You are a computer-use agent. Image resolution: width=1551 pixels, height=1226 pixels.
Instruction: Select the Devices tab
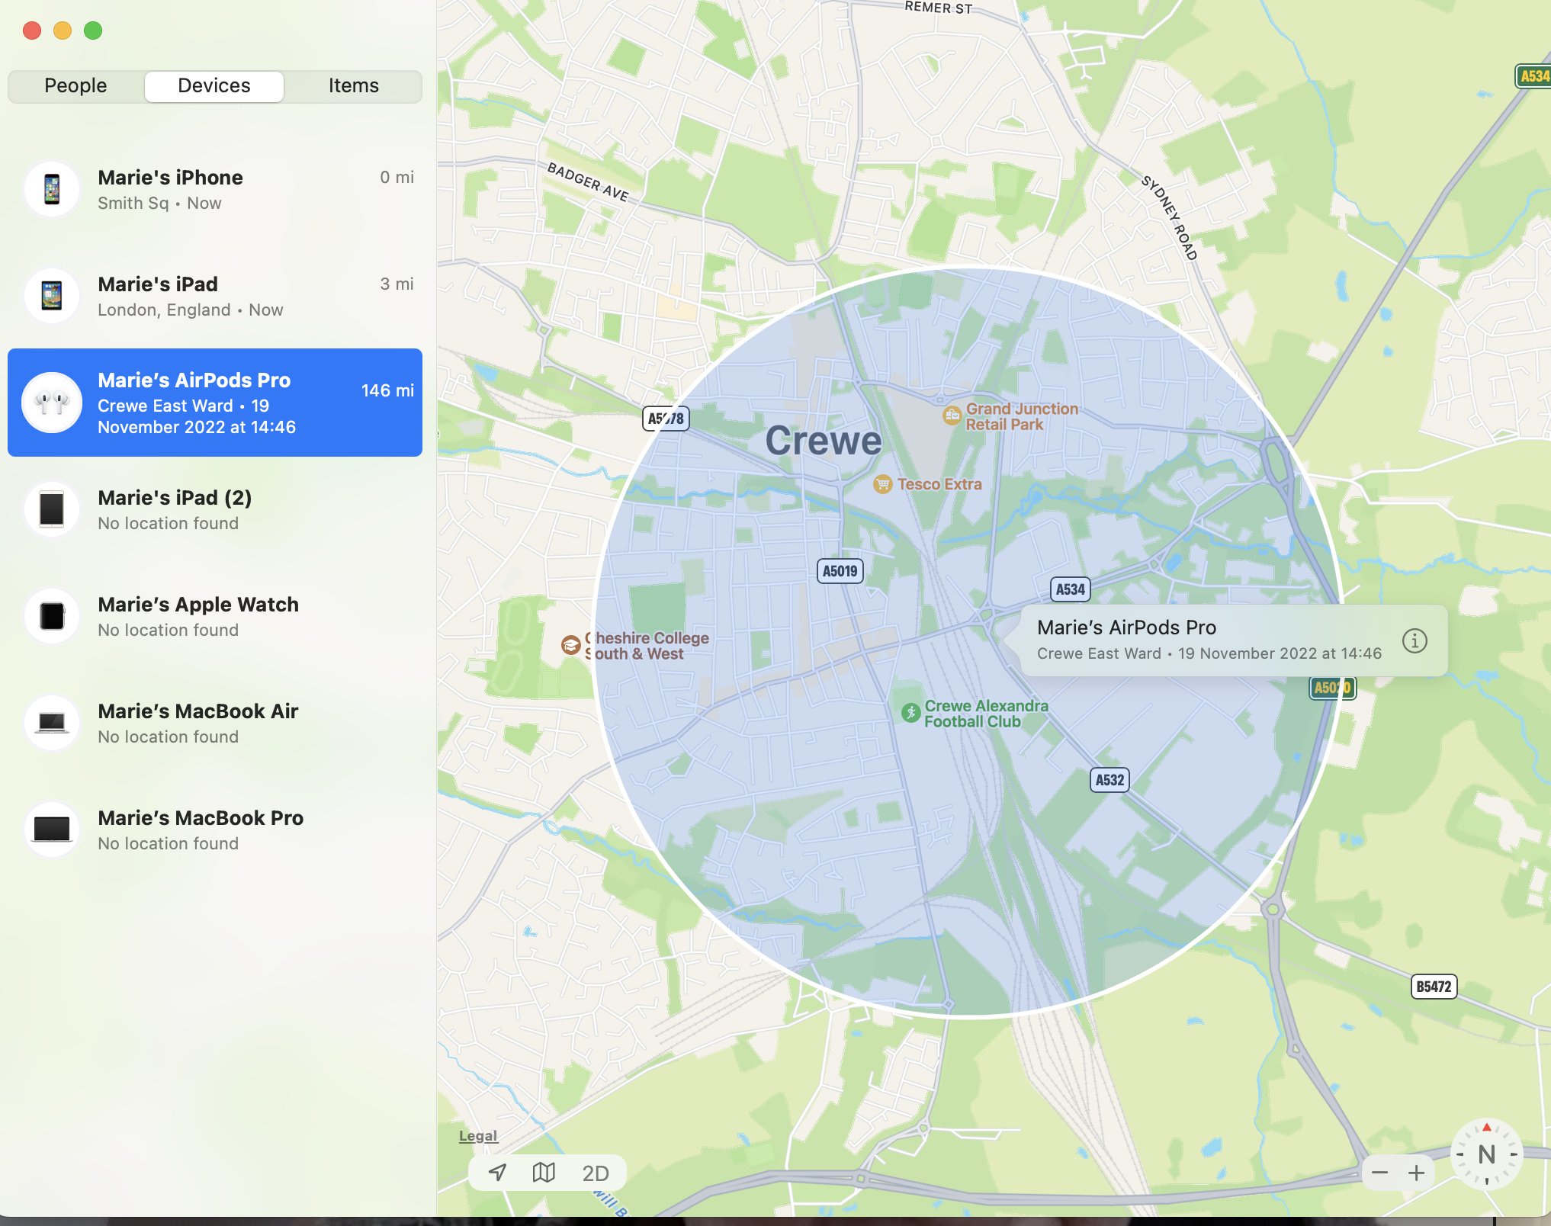(x=214, y=85)
